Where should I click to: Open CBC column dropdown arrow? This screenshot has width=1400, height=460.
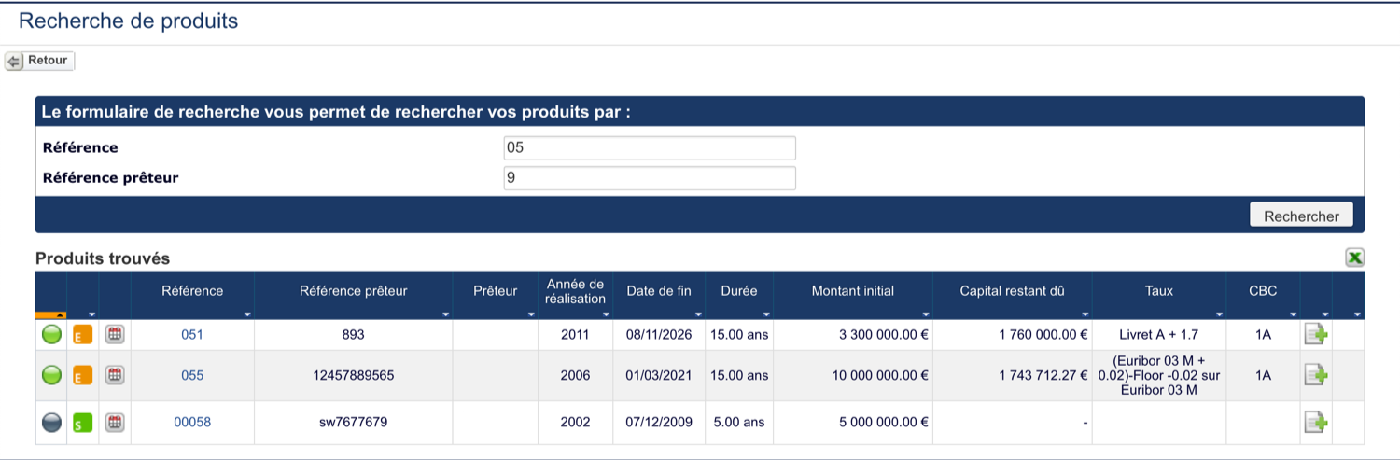1294,314
